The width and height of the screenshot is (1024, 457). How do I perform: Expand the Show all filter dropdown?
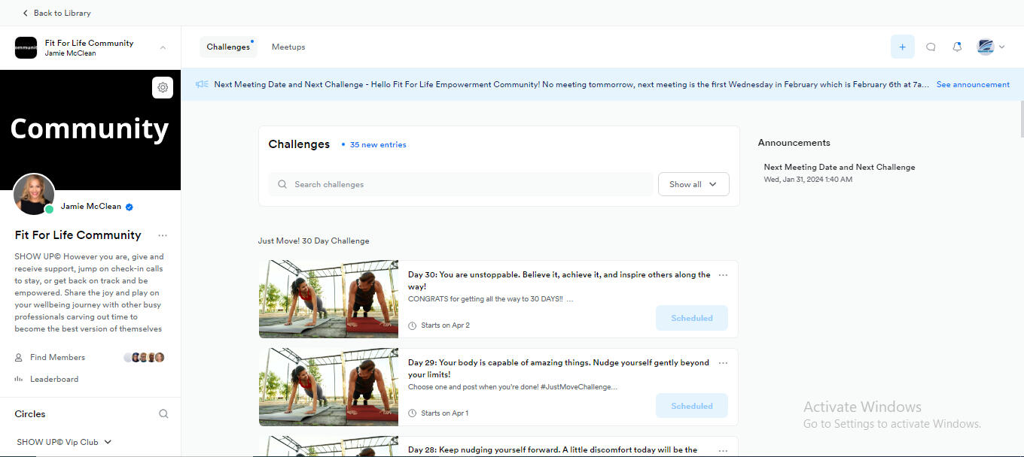click(x=693, y=184)
